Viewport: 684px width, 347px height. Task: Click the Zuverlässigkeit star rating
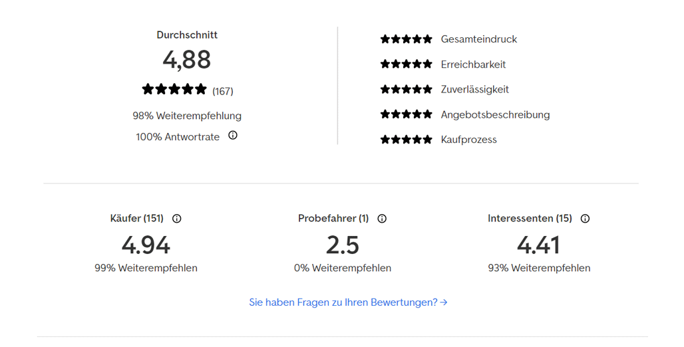[x=406, y=89]
